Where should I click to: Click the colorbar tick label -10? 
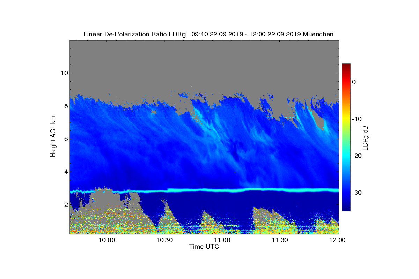pos(356,119)
